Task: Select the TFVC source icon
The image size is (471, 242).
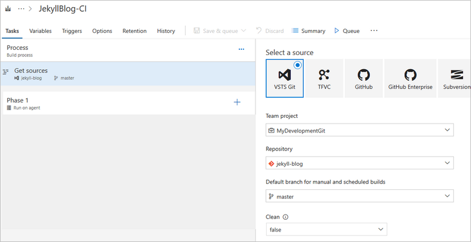Action: coord(324,78)
